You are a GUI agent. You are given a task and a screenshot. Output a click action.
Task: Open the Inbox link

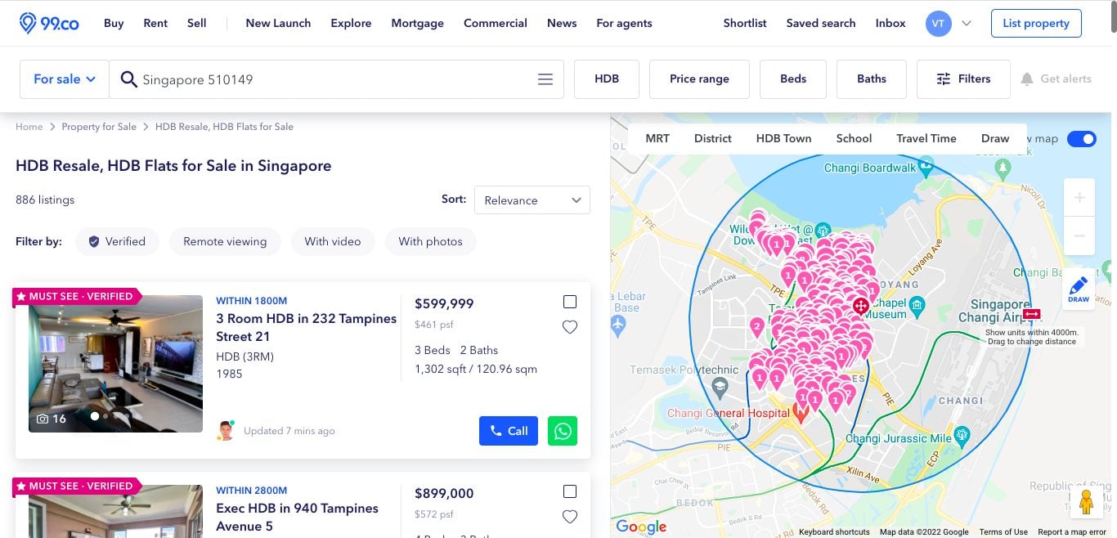click(x=890, y=23)
